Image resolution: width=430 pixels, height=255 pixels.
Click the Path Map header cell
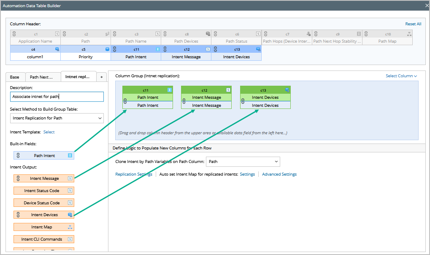pyautogui.click(x=387, y=41)
